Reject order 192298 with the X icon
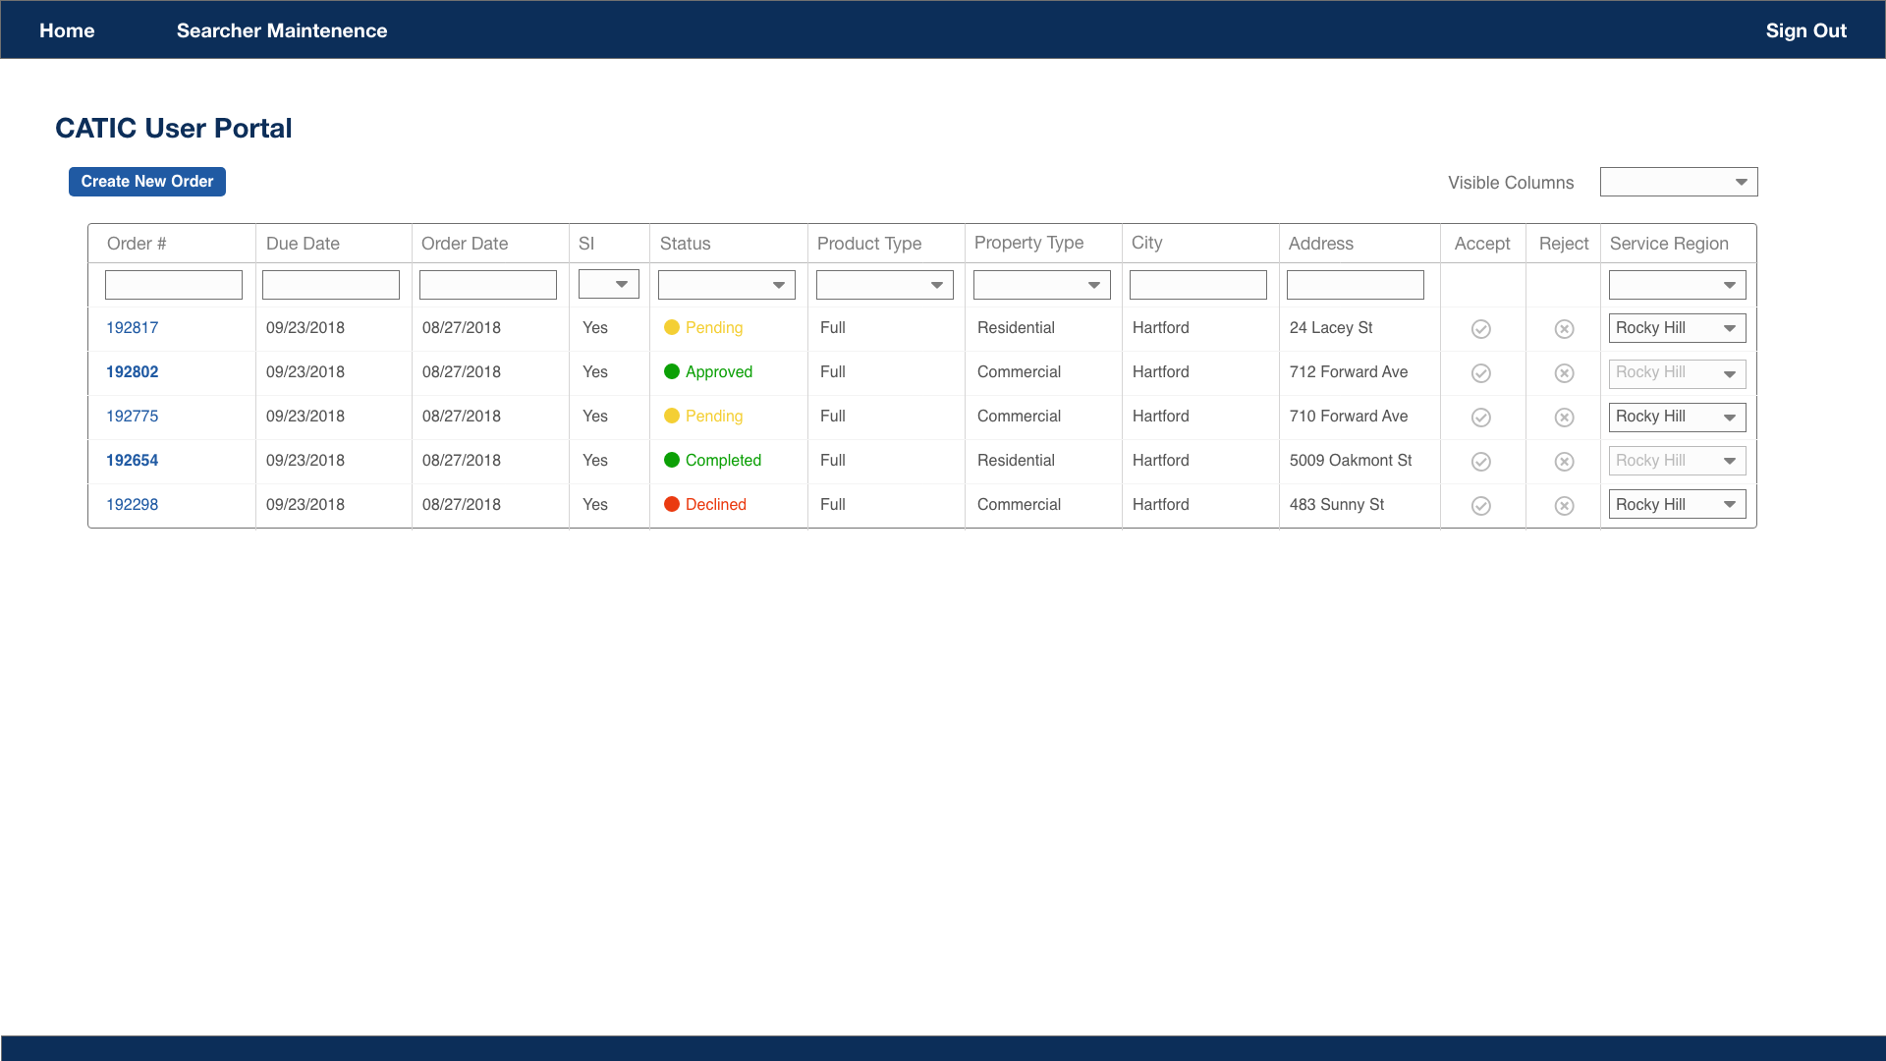 (x=1565, y=506)
